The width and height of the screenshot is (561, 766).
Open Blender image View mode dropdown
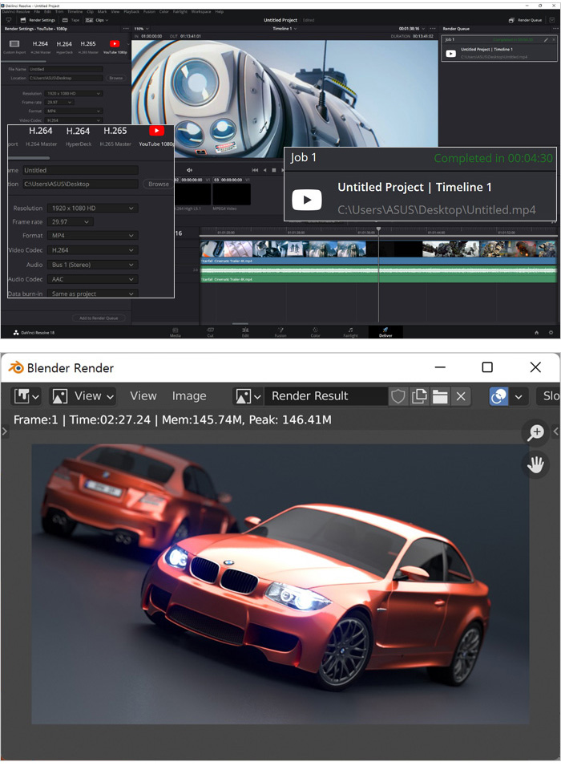pyautogui.click(x=83, y=396)
